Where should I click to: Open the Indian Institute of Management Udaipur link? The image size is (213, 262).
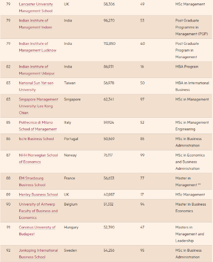(37, 70)
